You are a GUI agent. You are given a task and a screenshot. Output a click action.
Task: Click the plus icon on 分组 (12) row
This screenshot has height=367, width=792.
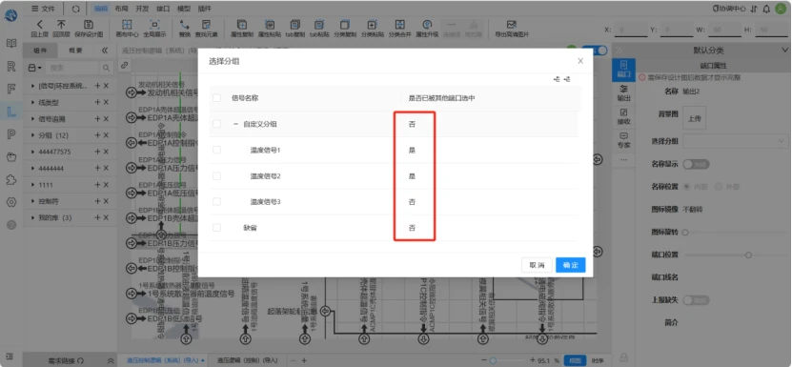(97, 135)
